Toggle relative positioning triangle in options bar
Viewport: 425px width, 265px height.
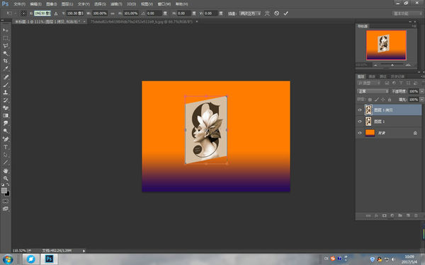[56, 13]
